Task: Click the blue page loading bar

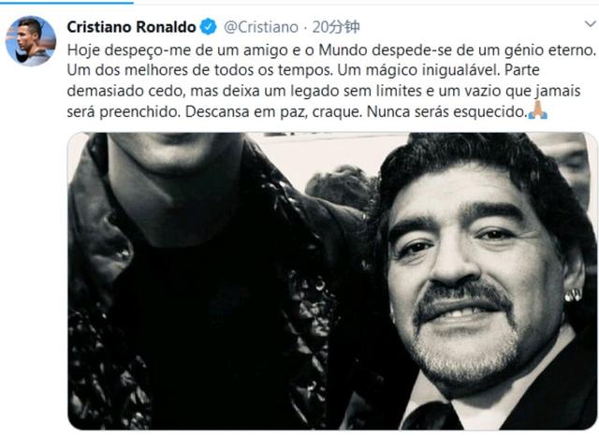Action: coord(66,2)
